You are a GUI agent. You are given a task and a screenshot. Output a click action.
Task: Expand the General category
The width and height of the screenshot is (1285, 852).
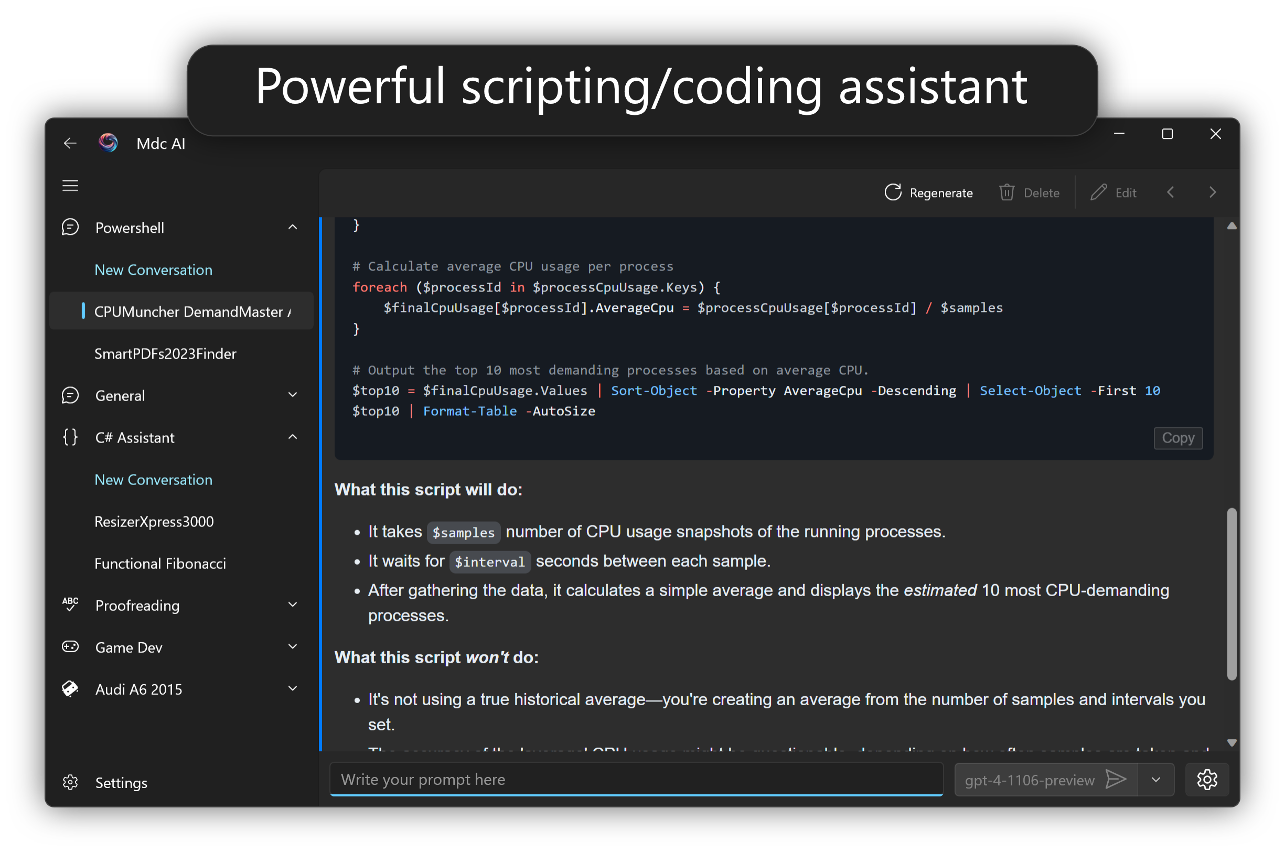pyautogui.click(x=293, y=395)
